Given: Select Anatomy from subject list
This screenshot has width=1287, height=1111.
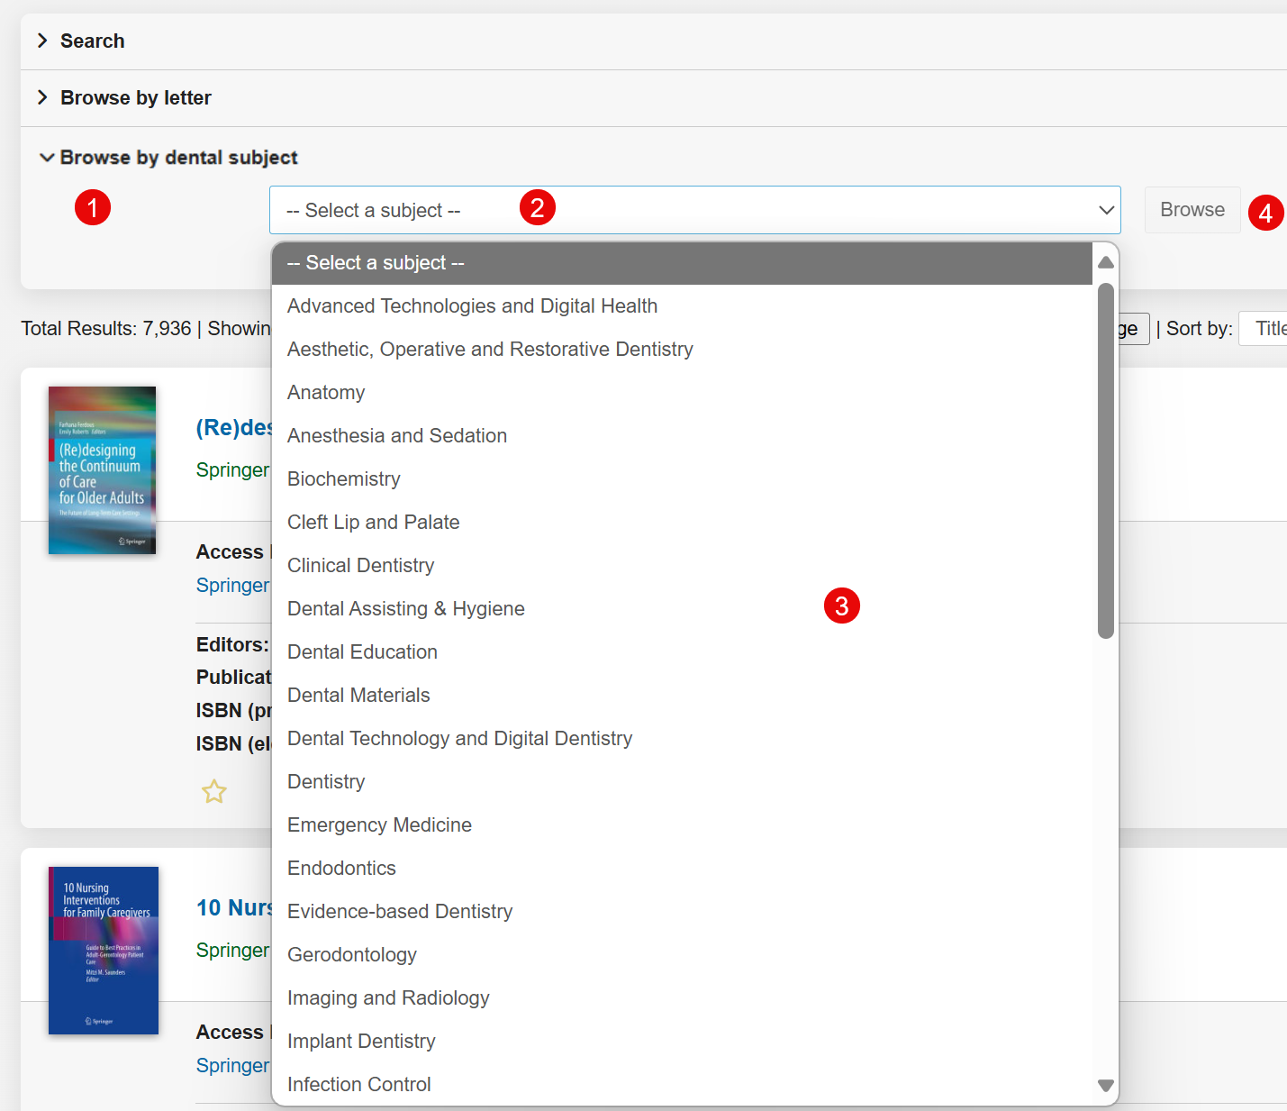Looking at the screenshot, I should pos(326,393).
